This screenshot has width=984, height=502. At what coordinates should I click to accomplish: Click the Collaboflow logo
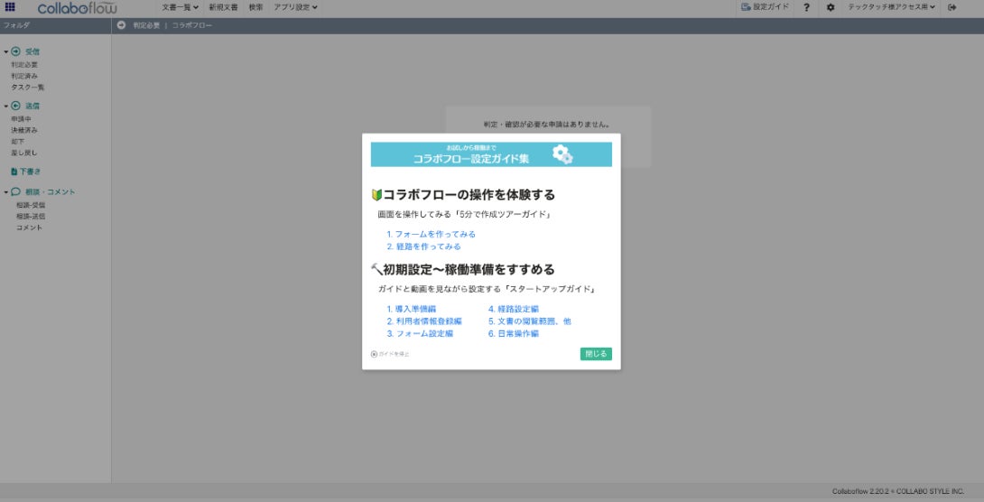[x=78, y=7]
